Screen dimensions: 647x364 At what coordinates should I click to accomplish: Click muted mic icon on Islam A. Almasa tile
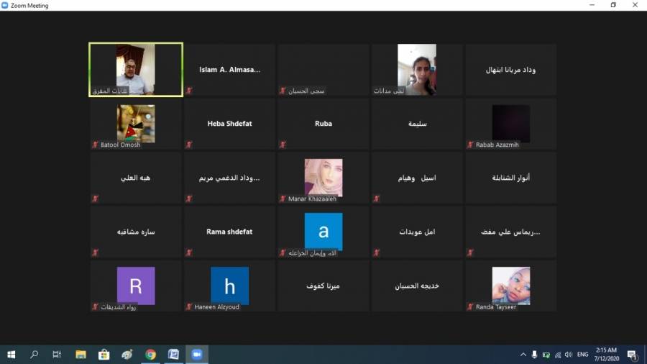189,91
